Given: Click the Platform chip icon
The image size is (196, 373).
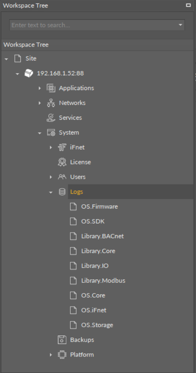Looking at the screenshot, I should click(62, 355).
